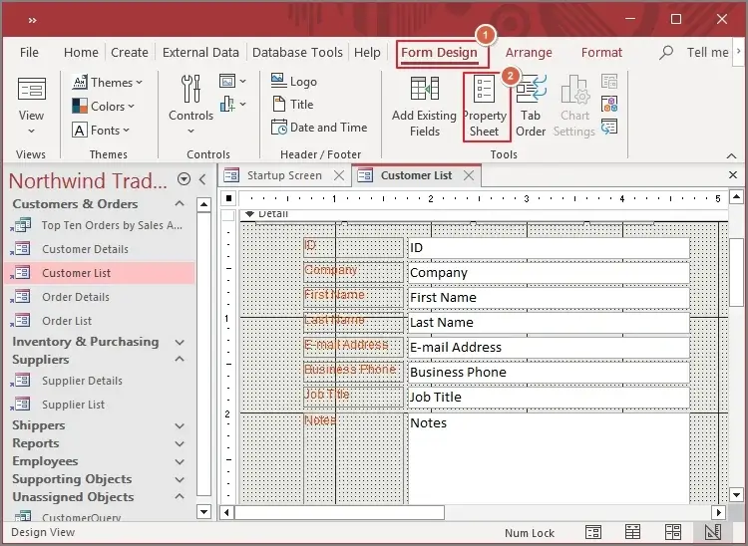Screen dimensions: 748x546
Task: Open Top Ten Orders by Sales form
Action: tap(99, 225)
